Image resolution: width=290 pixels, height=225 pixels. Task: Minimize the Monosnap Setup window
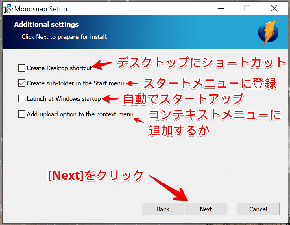[221, 8]
